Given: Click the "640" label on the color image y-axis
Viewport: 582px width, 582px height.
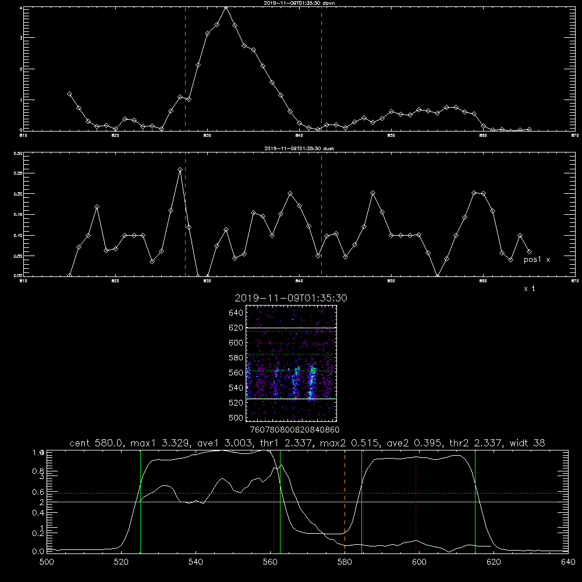Looking at the screenshot, I should (x=236, y=313).
